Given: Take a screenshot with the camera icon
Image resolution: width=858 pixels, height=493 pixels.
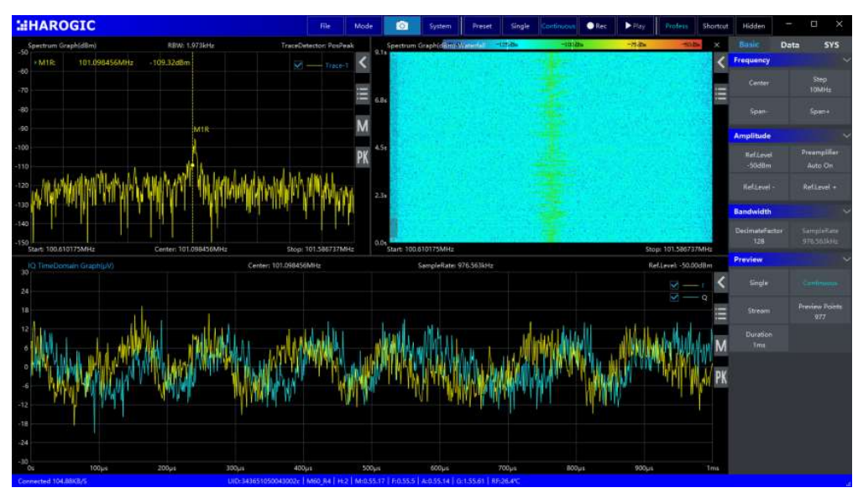Looking at the screenshot, I should point(401,26).
